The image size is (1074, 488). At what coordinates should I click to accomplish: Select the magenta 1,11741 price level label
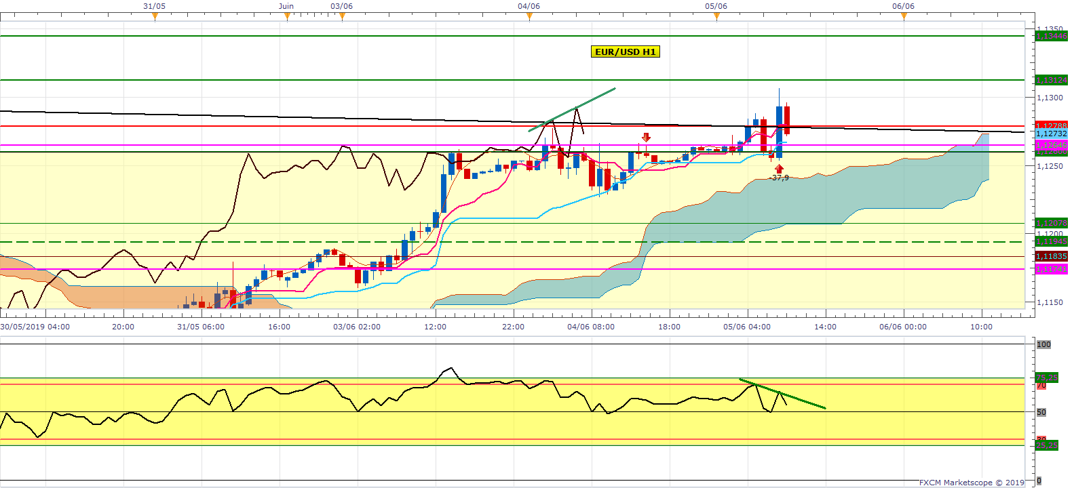click(x=1052, y=269)
